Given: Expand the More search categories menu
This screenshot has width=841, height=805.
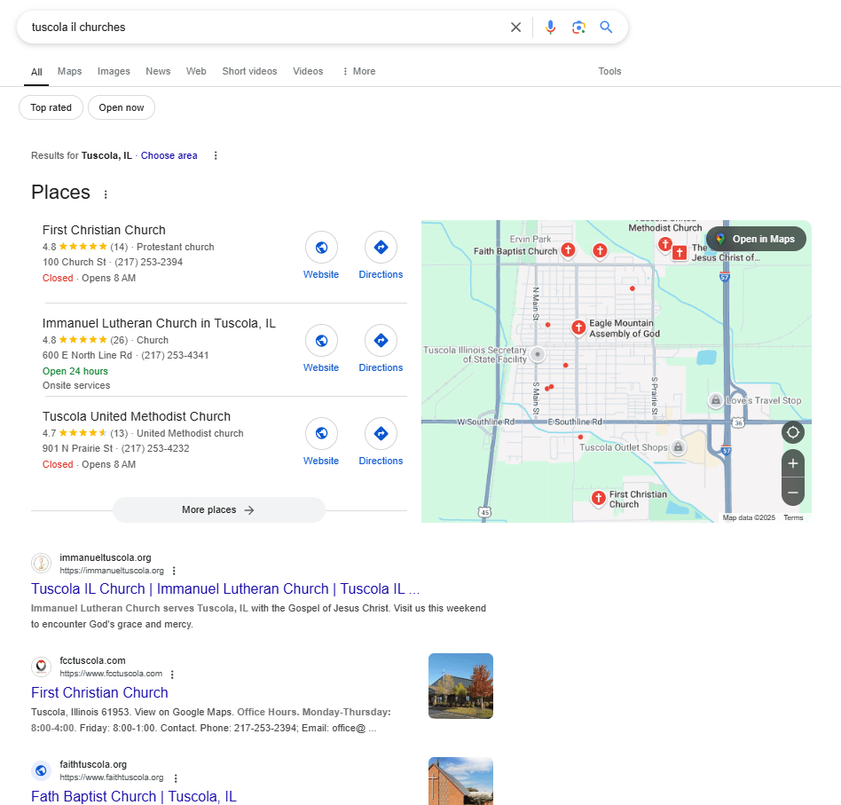Looking at the screenshot, I should click(x=358, y=71).
